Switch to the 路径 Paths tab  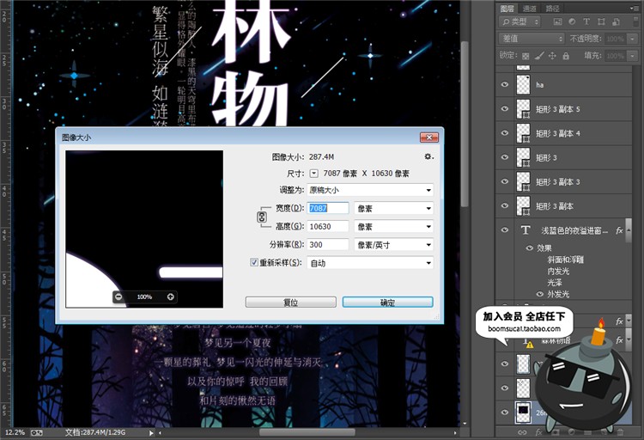[552, 9]
